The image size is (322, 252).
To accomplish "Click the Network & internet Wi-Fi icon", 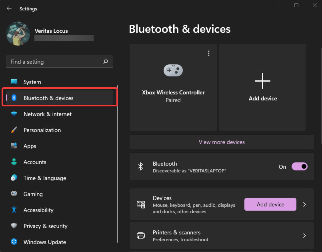I will 14,114.
